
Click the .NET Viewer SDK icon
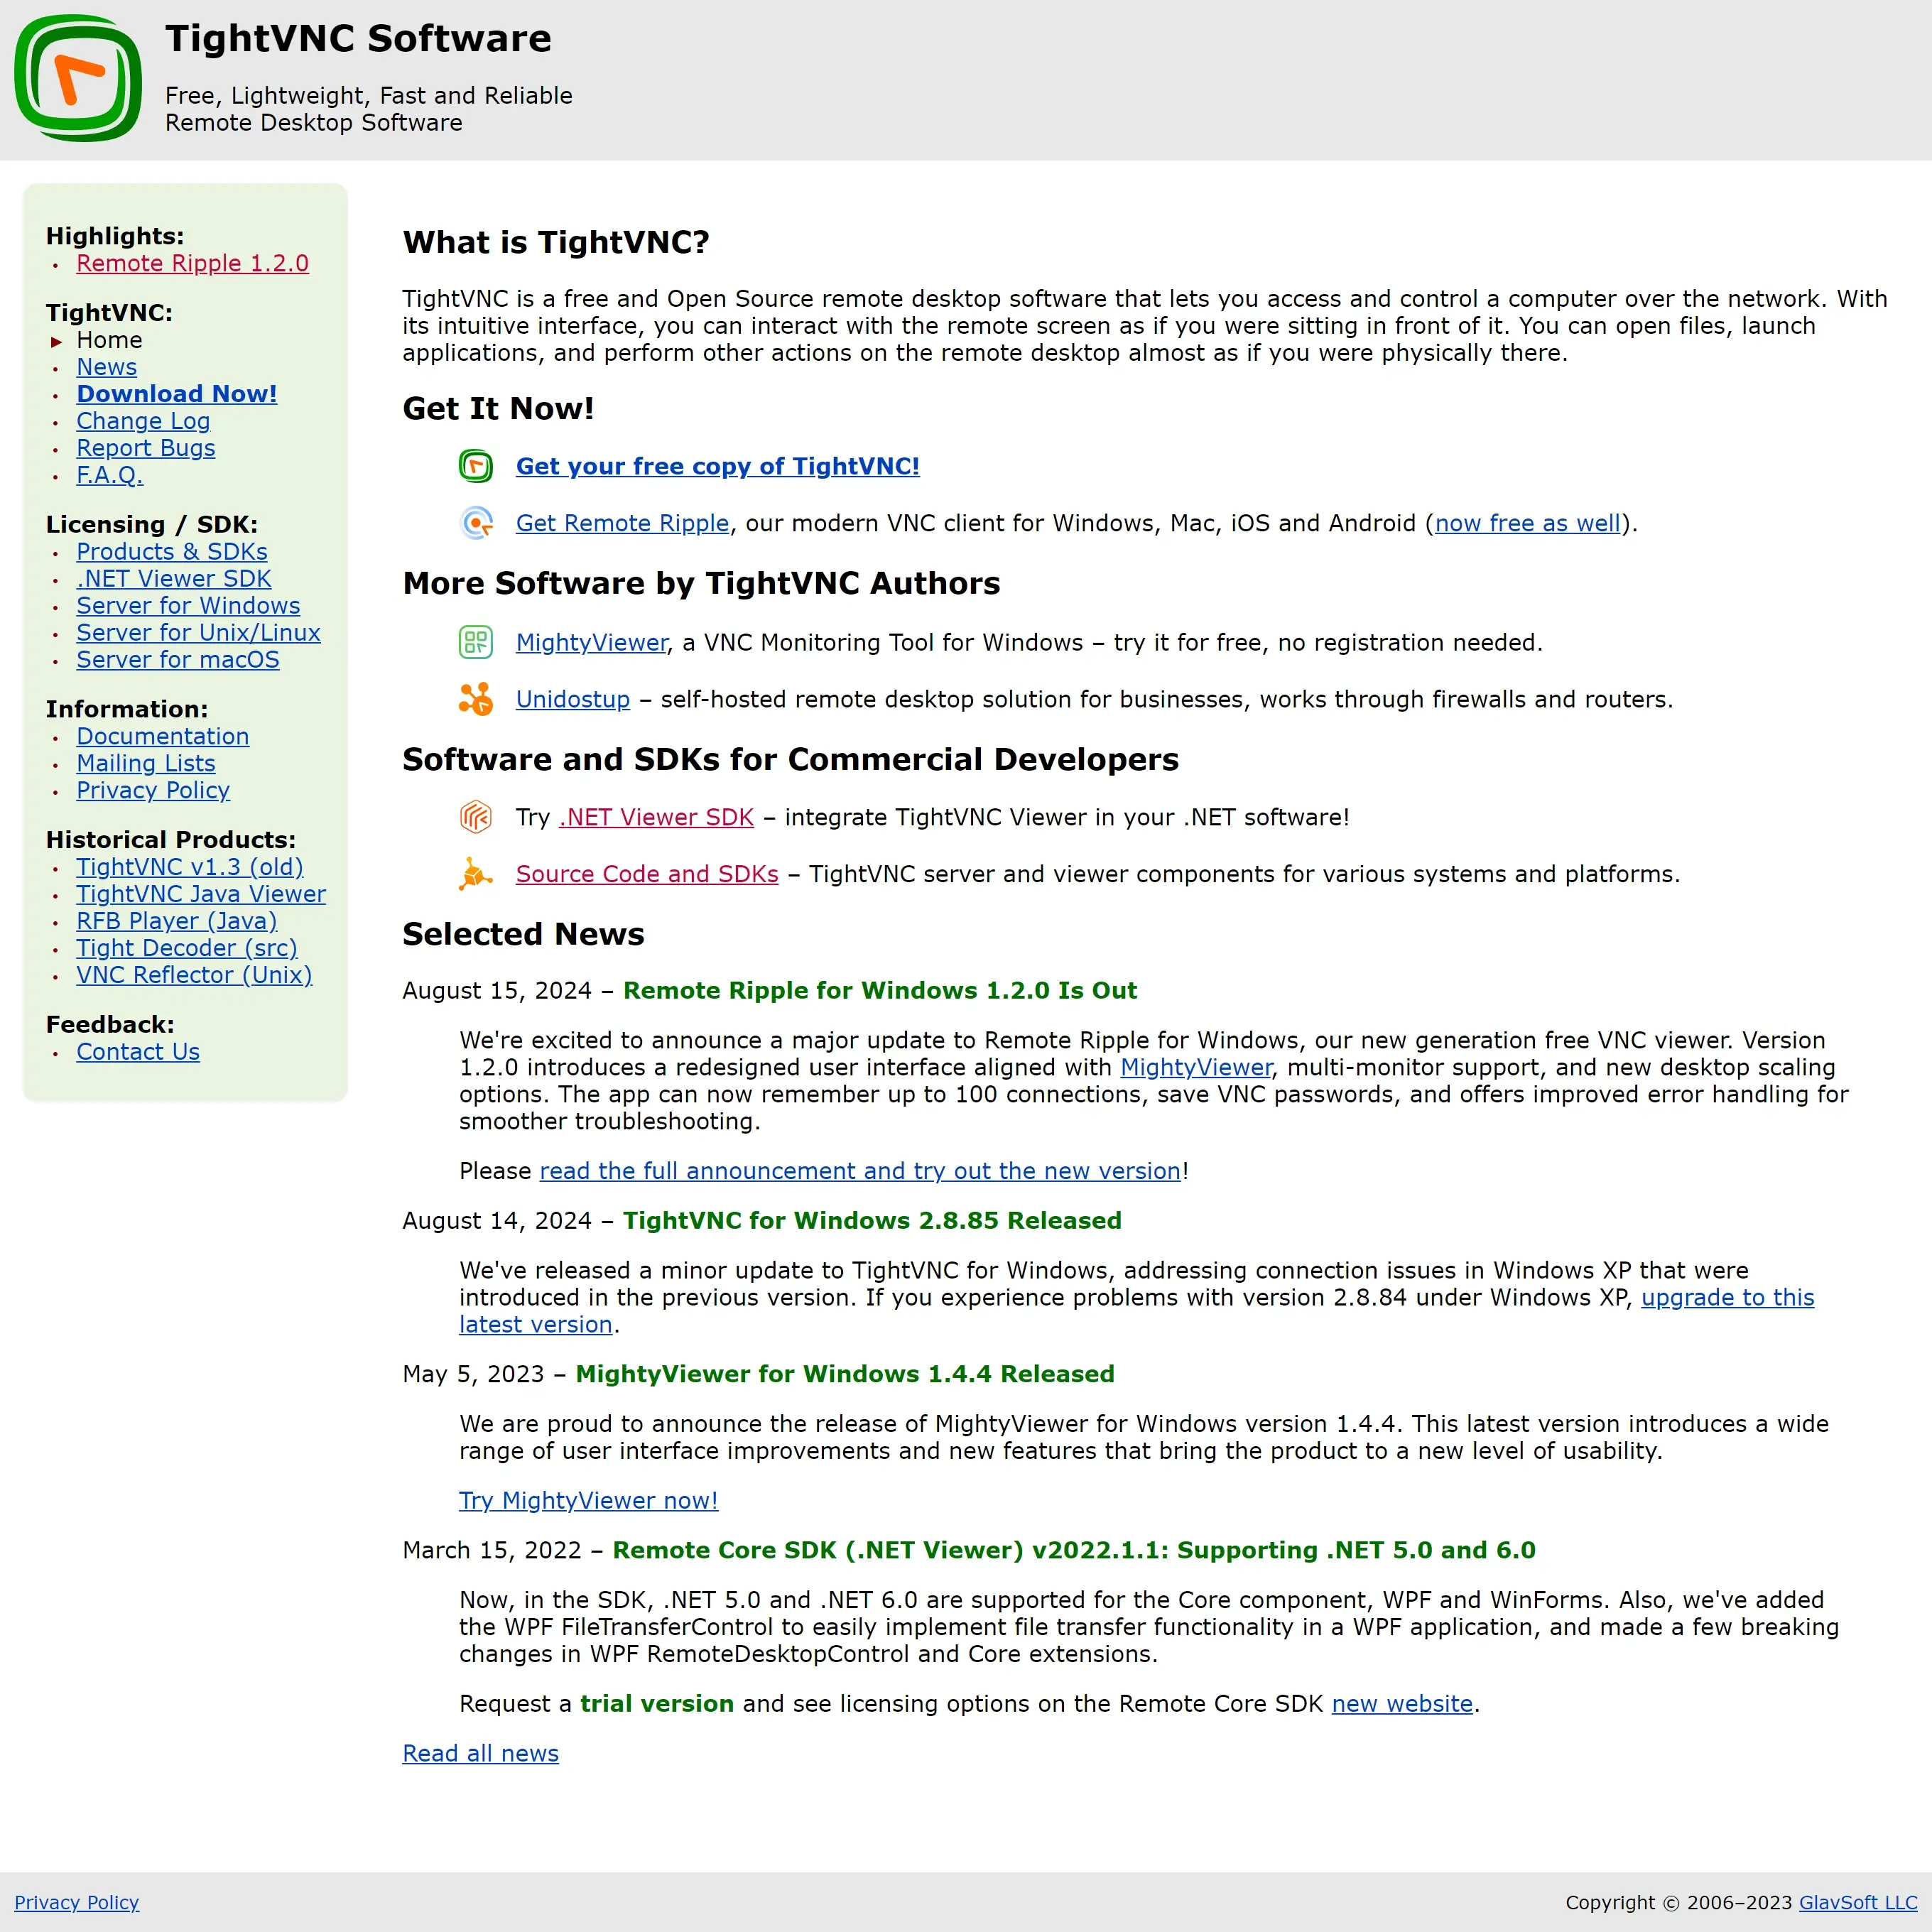(x=476, y=817)
